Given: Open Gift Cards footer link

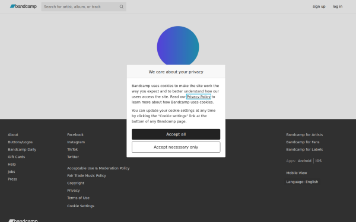Looking at the screenshot, I should [17, 157].
